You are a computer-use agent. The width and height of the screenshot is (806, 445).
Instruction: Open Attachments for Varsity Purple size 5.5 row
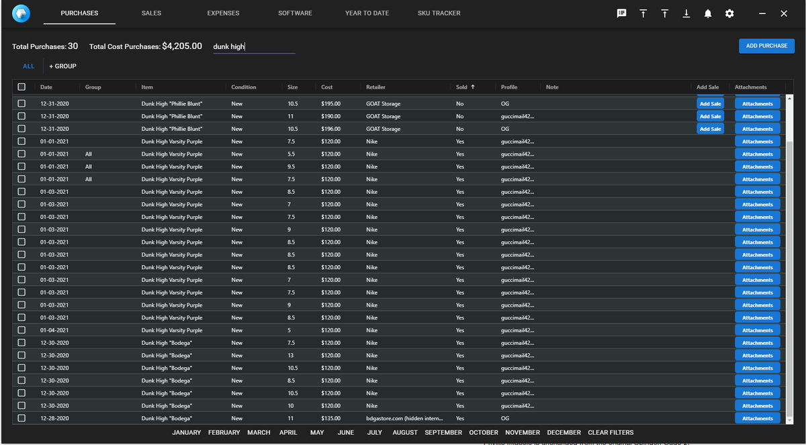758,154
